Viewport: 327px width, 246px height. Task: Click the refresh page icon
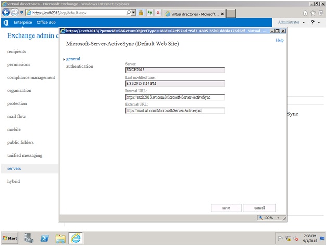pos(150,13)
